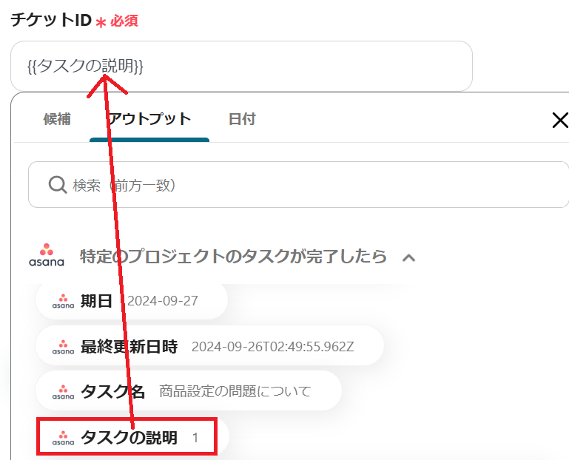Click the チケットID field label
The width and height of the screenshot is (569, 460).
(51, 19)
